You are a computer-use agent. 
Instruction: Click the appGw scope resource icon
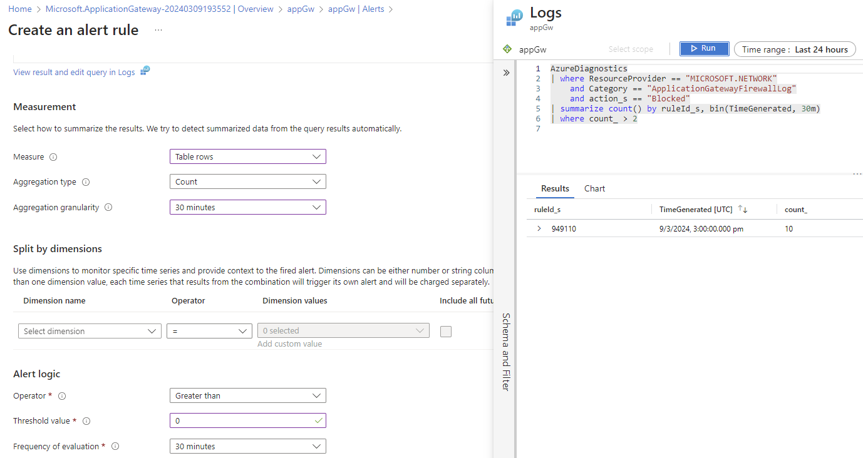point(507,49)
